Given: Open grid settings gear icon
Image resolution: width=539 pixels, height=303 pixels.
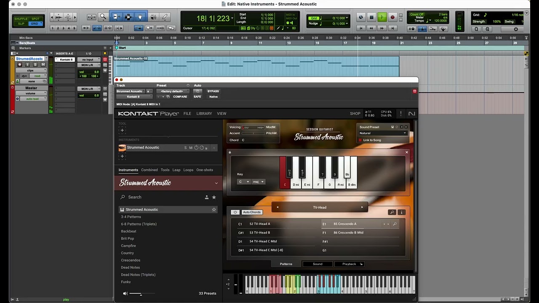Looking at the screenshot, I should pyautogui.click(x=516, y=29).
